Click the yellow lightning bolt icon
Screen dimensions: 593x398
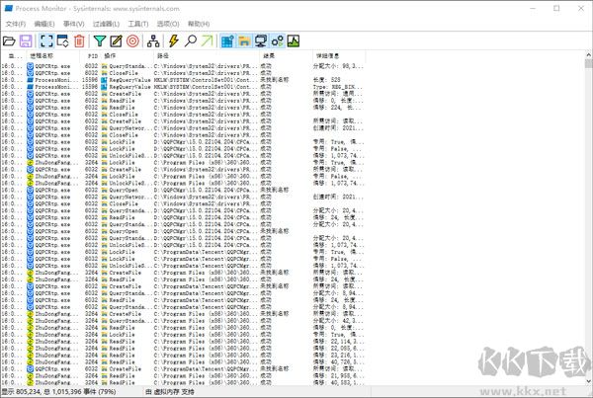pyautogui.click(x=174, y=40)
